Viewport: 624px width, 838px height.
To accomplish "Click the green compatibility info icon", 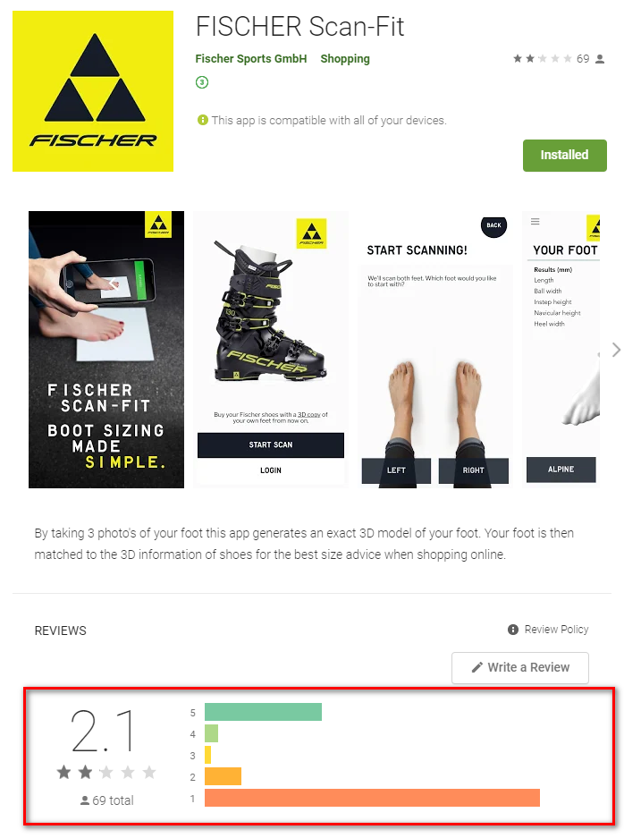I will point(202,120).
